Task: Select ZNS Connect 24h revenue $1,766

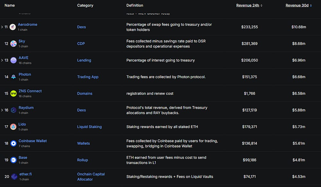Action: (x=249, y=93)
